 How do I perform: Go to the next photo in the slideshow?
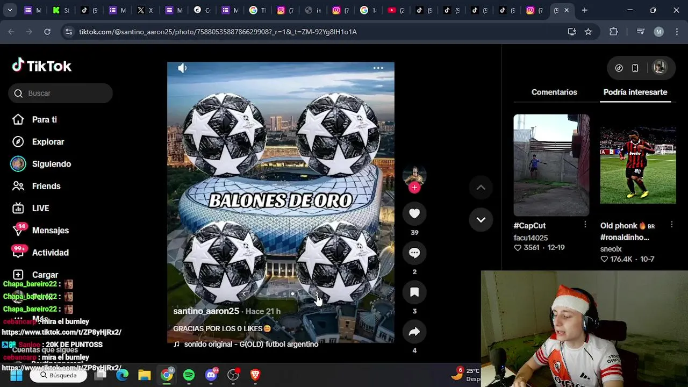317,294
